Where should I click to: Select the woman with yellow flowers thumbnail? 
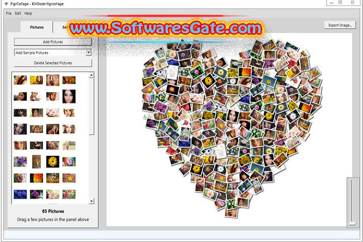(x=36, y=80)
